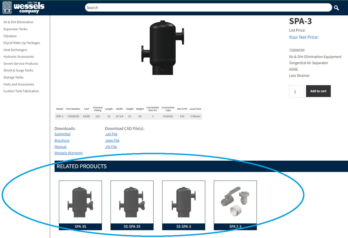Click the Wessels Company logo
348x238 pixels.
(x=23, y=8)
